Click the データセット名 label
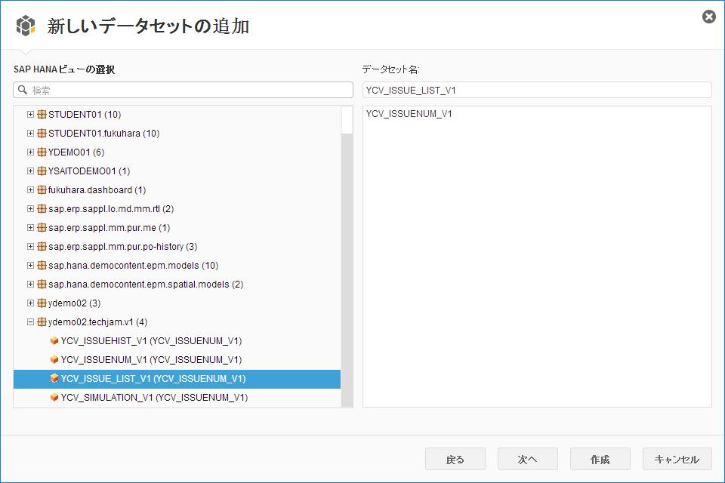The image size is (725, 483). pyautogui.click(x=390, y=69)
